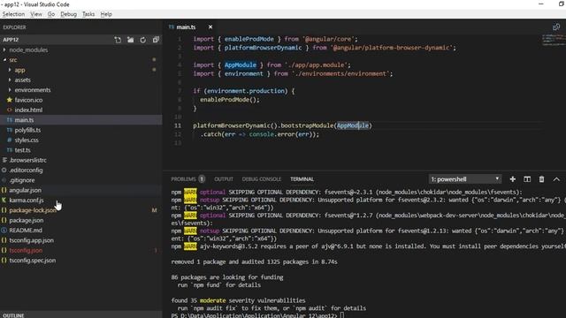
Task: Refresh the Explorer tree
Action: (143, 40)
